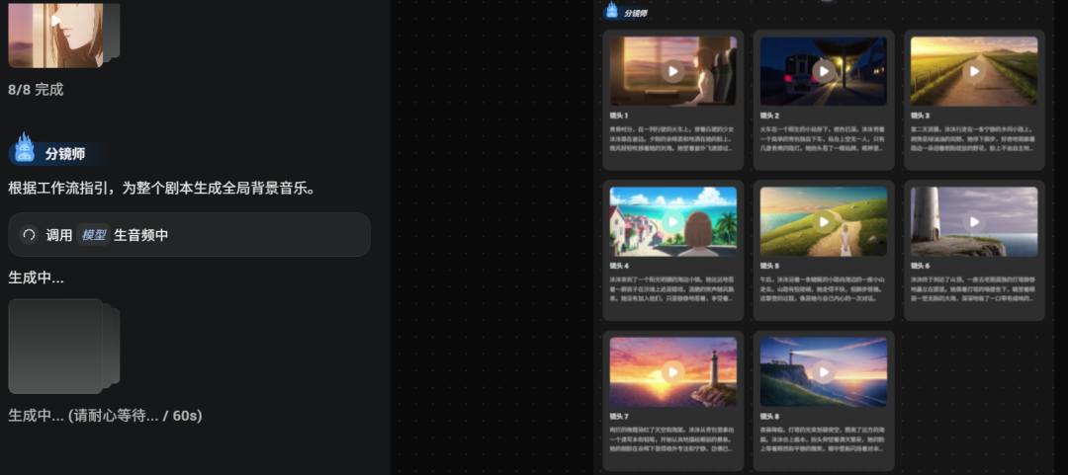Select the 镜头 8 title label
Screen dimensions: 1068x475
[769, 417]
